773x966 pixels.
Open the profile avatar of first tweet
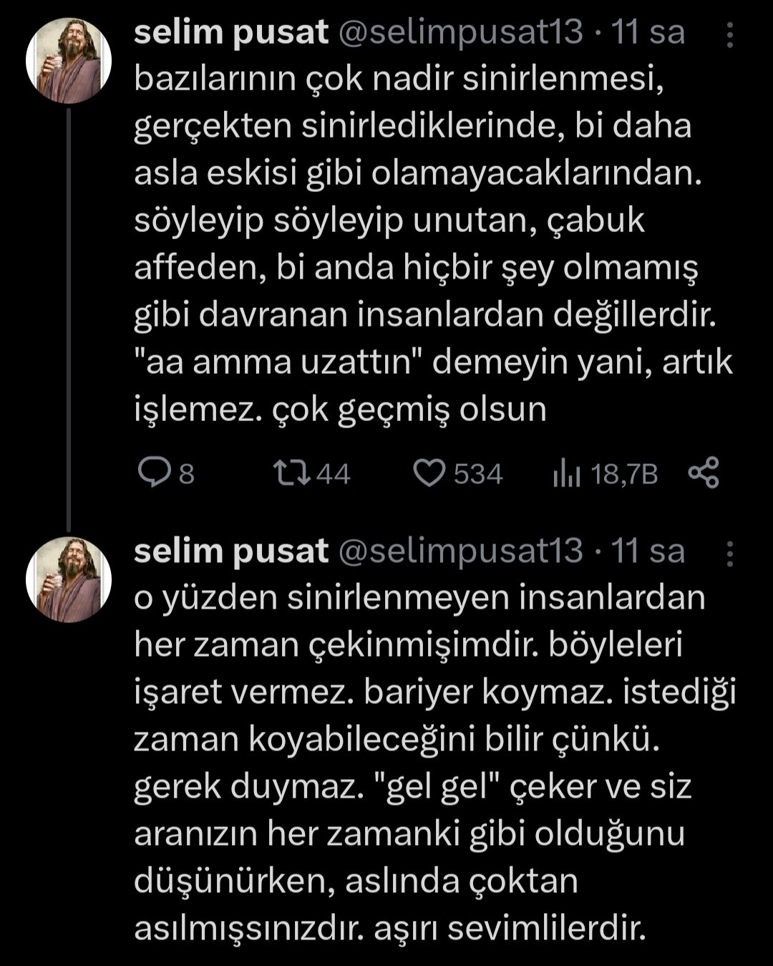point(69,61)
